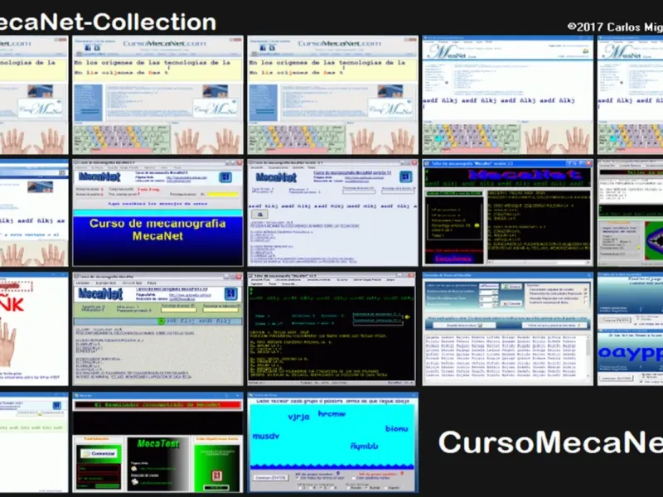663x497 pixels.
Task: Open the thumbnail with red 'ÑK' letters and hand
Action: pyautogui.click(x=34, y=329)
